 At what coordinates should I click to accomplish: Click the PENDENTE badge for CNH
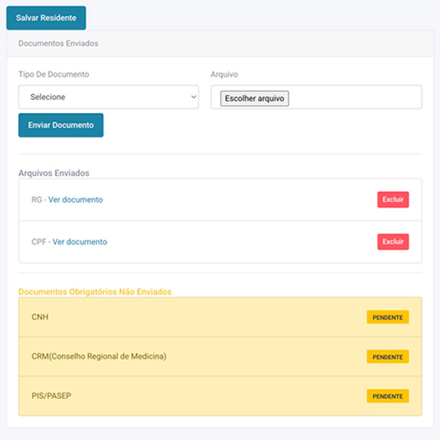388,317
